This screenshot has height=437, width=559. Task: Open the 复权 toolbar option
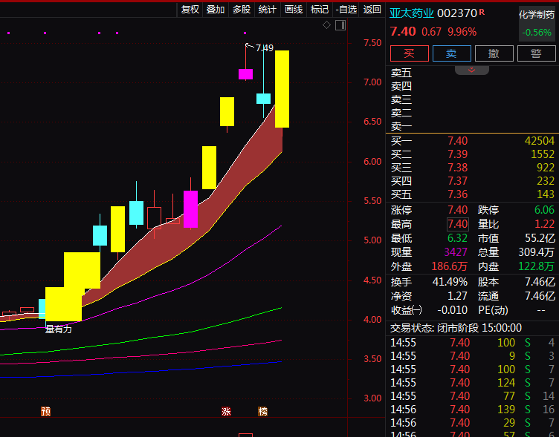pyautogui.click(x=190, y=9)
